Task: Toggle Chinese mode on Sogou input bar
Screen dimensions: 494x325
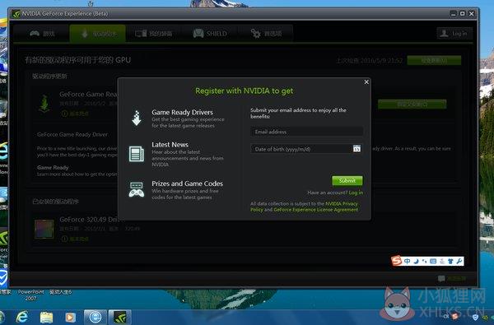Action: tap(408, 261)
